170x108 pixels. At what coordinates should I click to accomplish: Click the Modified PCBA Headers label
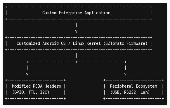[x=37, y=86]
